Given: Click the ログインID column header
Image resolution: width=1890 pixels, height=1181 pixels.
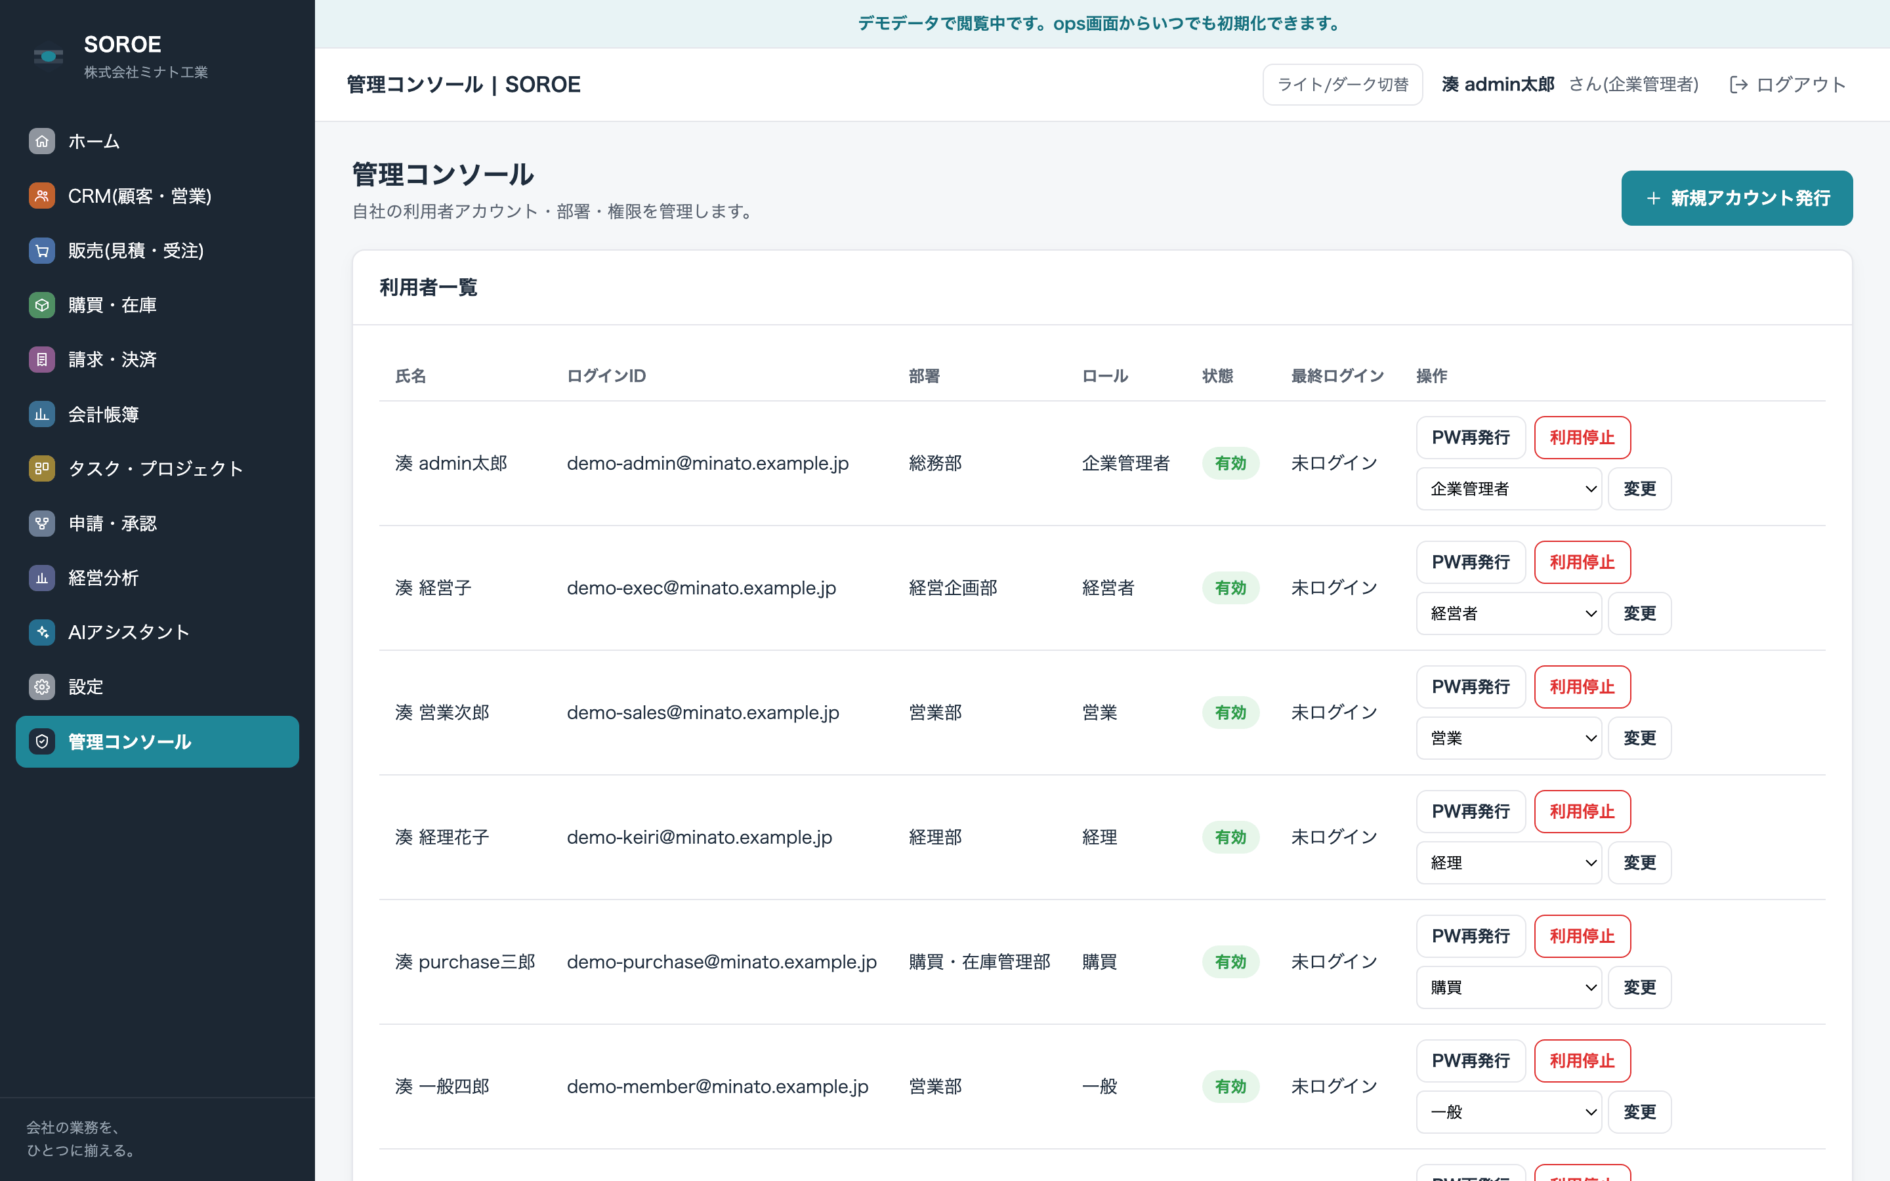Looking at the screenshot, I should (606, 376).
